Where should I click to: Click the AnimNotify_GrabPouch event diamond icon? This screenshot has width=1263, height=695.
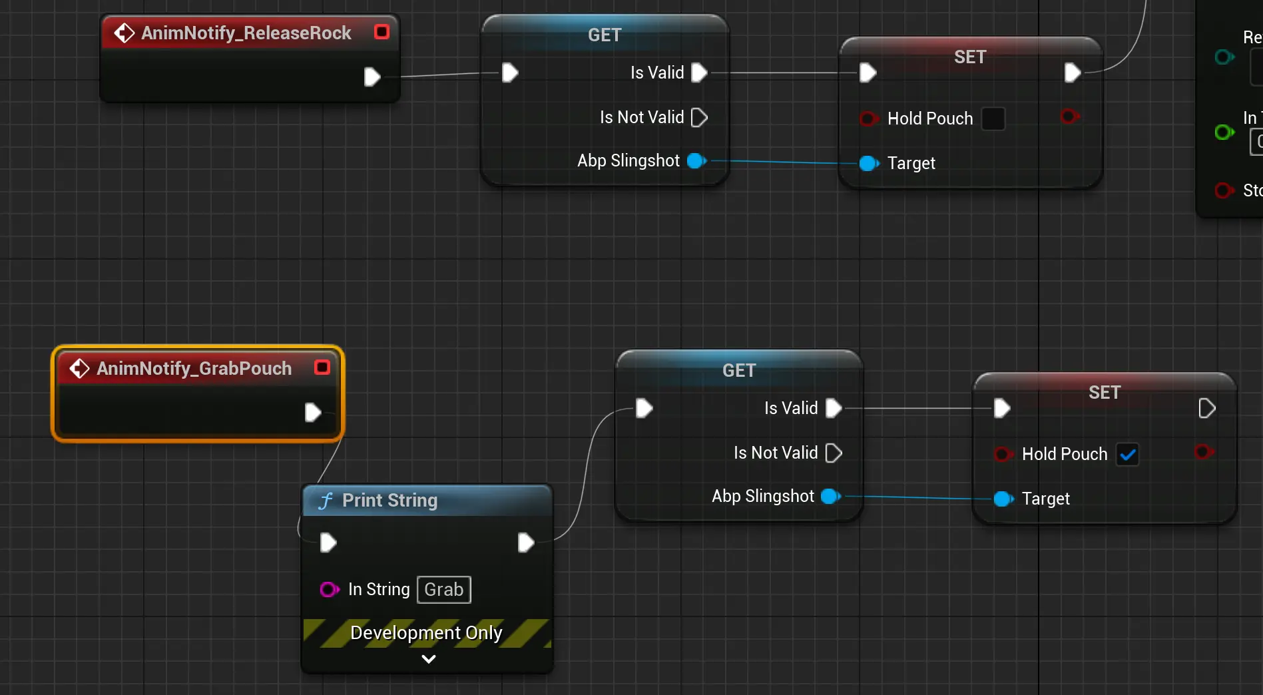(80, 368)
